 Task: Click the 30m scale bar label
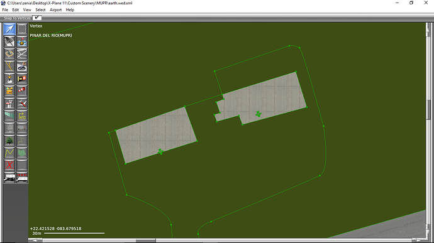click(x=37, y=234)
